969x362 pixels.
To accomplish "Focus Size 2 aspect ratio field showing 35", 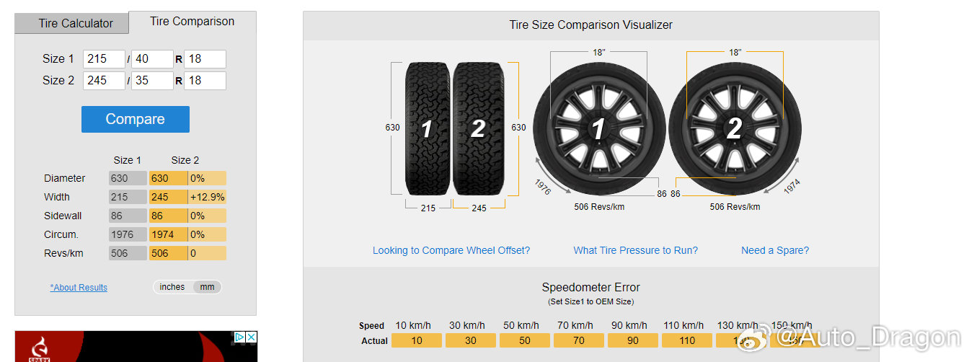I will tap(152, 81).
